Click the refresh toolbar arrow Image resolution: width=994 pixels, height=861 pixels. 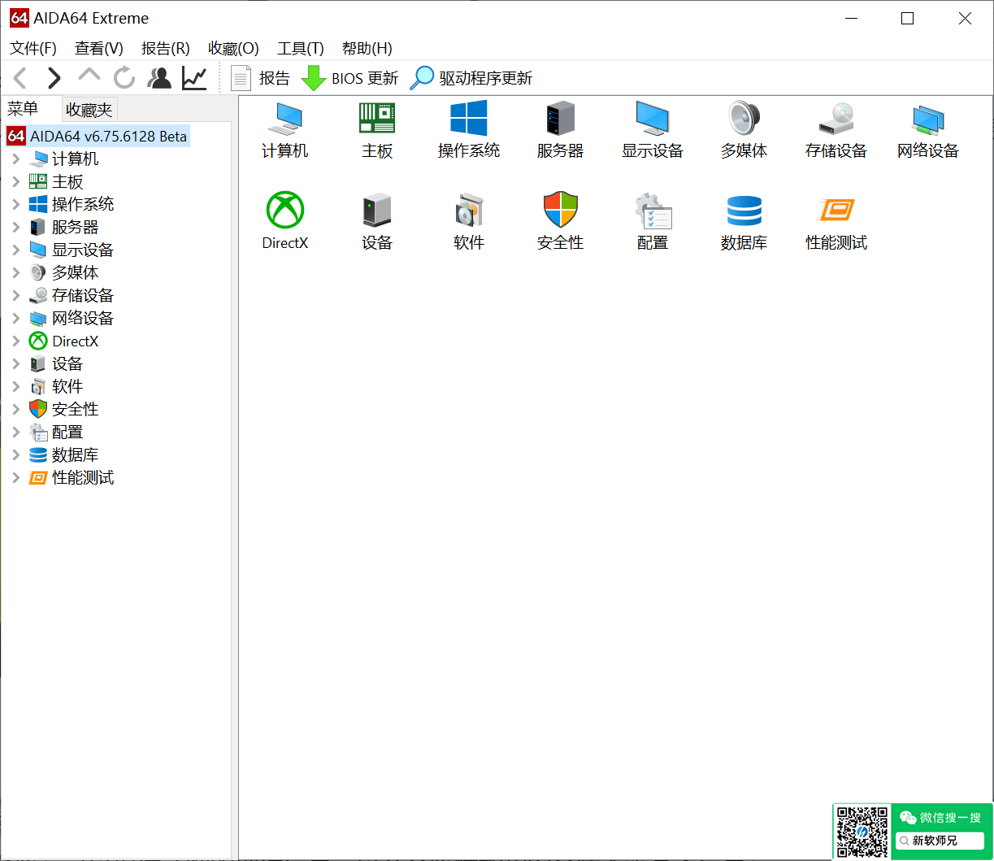[x=124, y=78]
